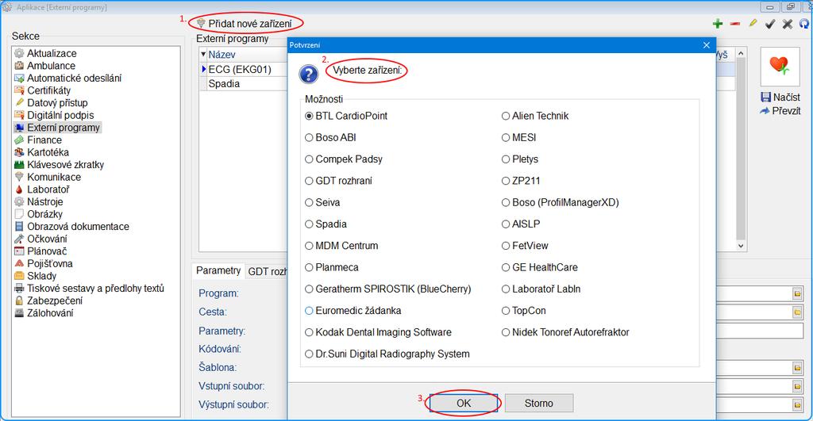Select FetView radio option
This screenshot has height=421, width=813.
pos(525,246)
